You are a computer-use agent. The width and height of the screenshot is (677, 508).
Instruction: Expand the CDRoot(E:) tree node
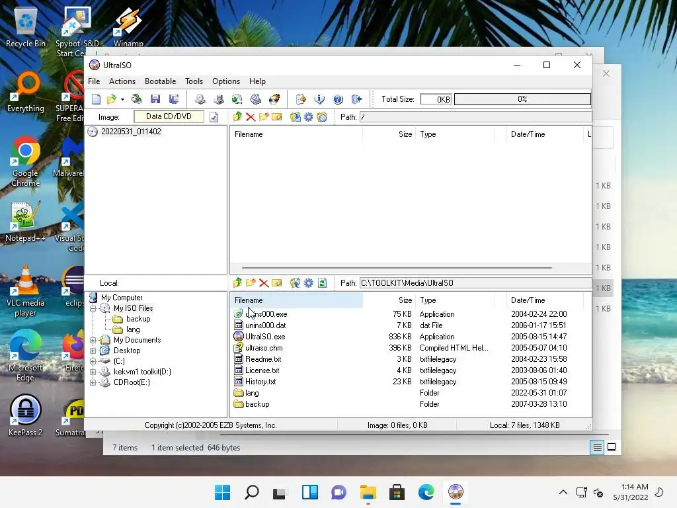pyautogui.click(x=93, y=382)
